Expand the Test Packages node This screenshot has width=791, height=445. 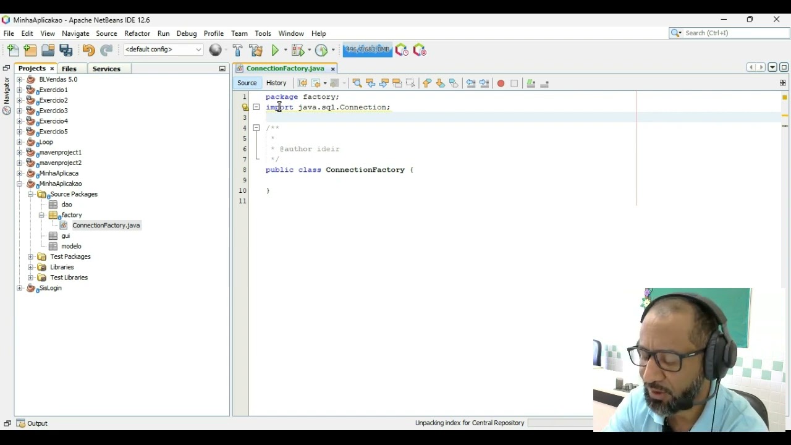(x=30, y=256)
